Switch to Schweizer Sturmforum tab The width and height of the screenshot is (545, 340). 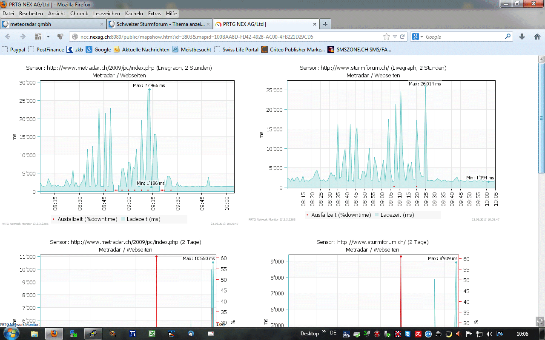coord(158,24)
